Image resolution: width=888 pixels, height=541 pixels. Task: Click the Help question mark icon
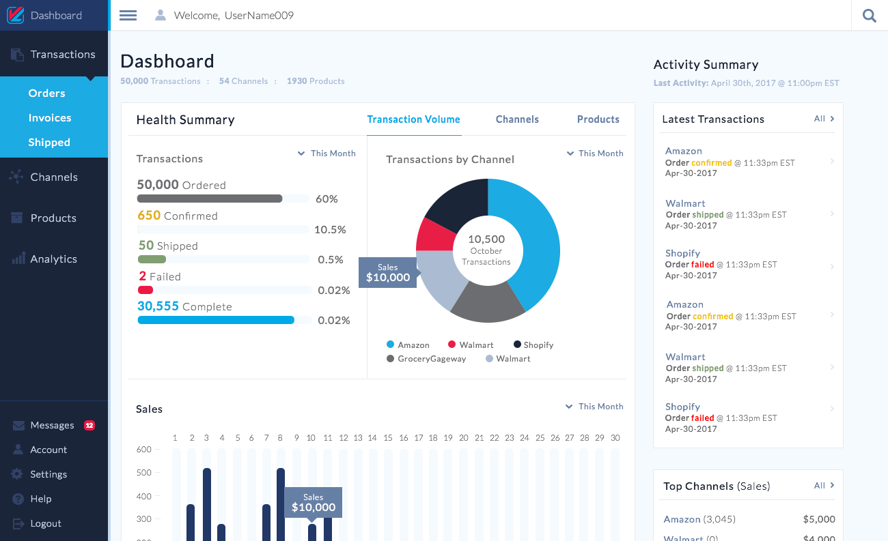pos(18,499)
